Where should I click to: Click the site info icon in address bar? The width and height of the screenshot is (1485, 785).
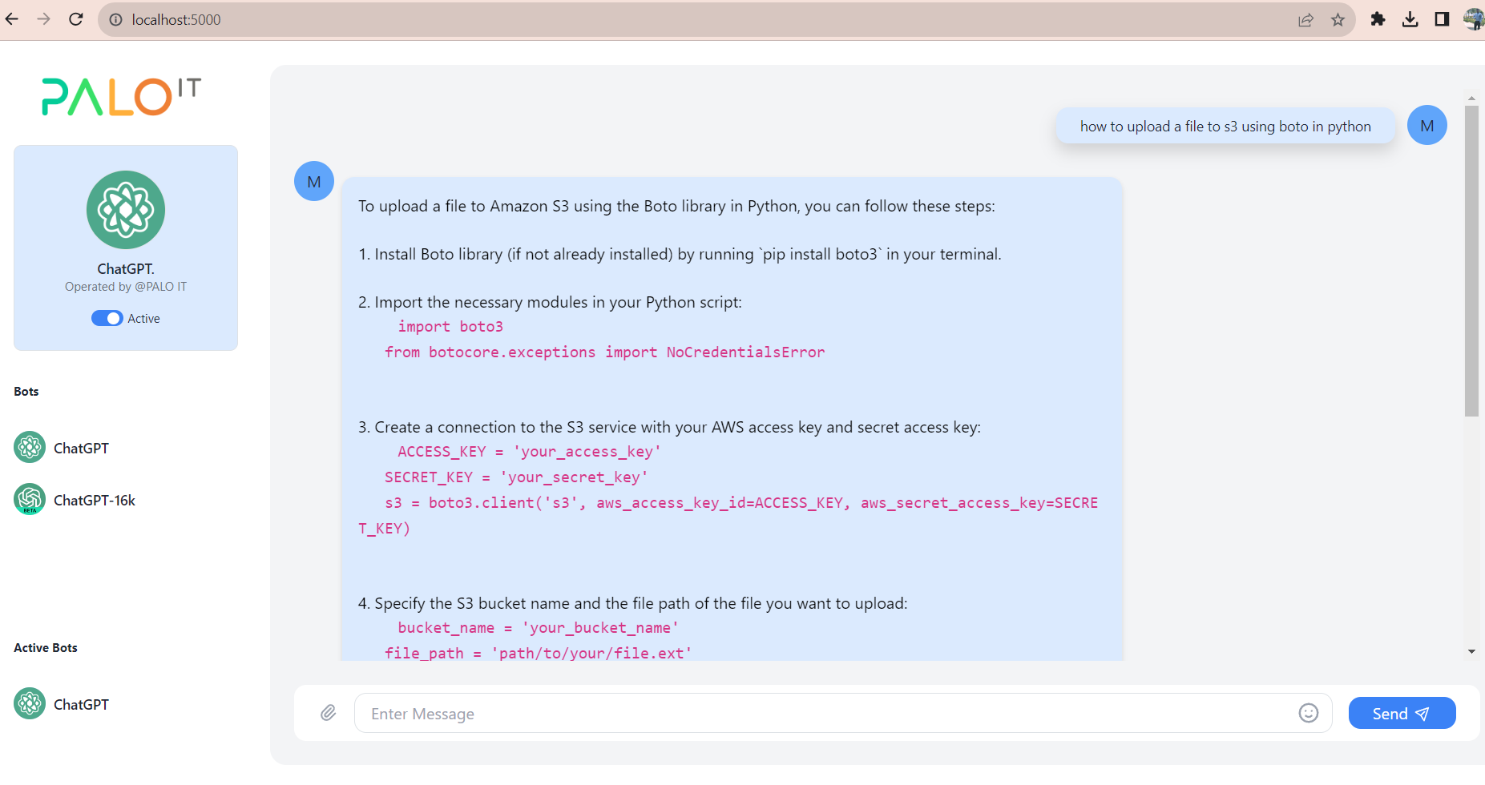point(116,20)
